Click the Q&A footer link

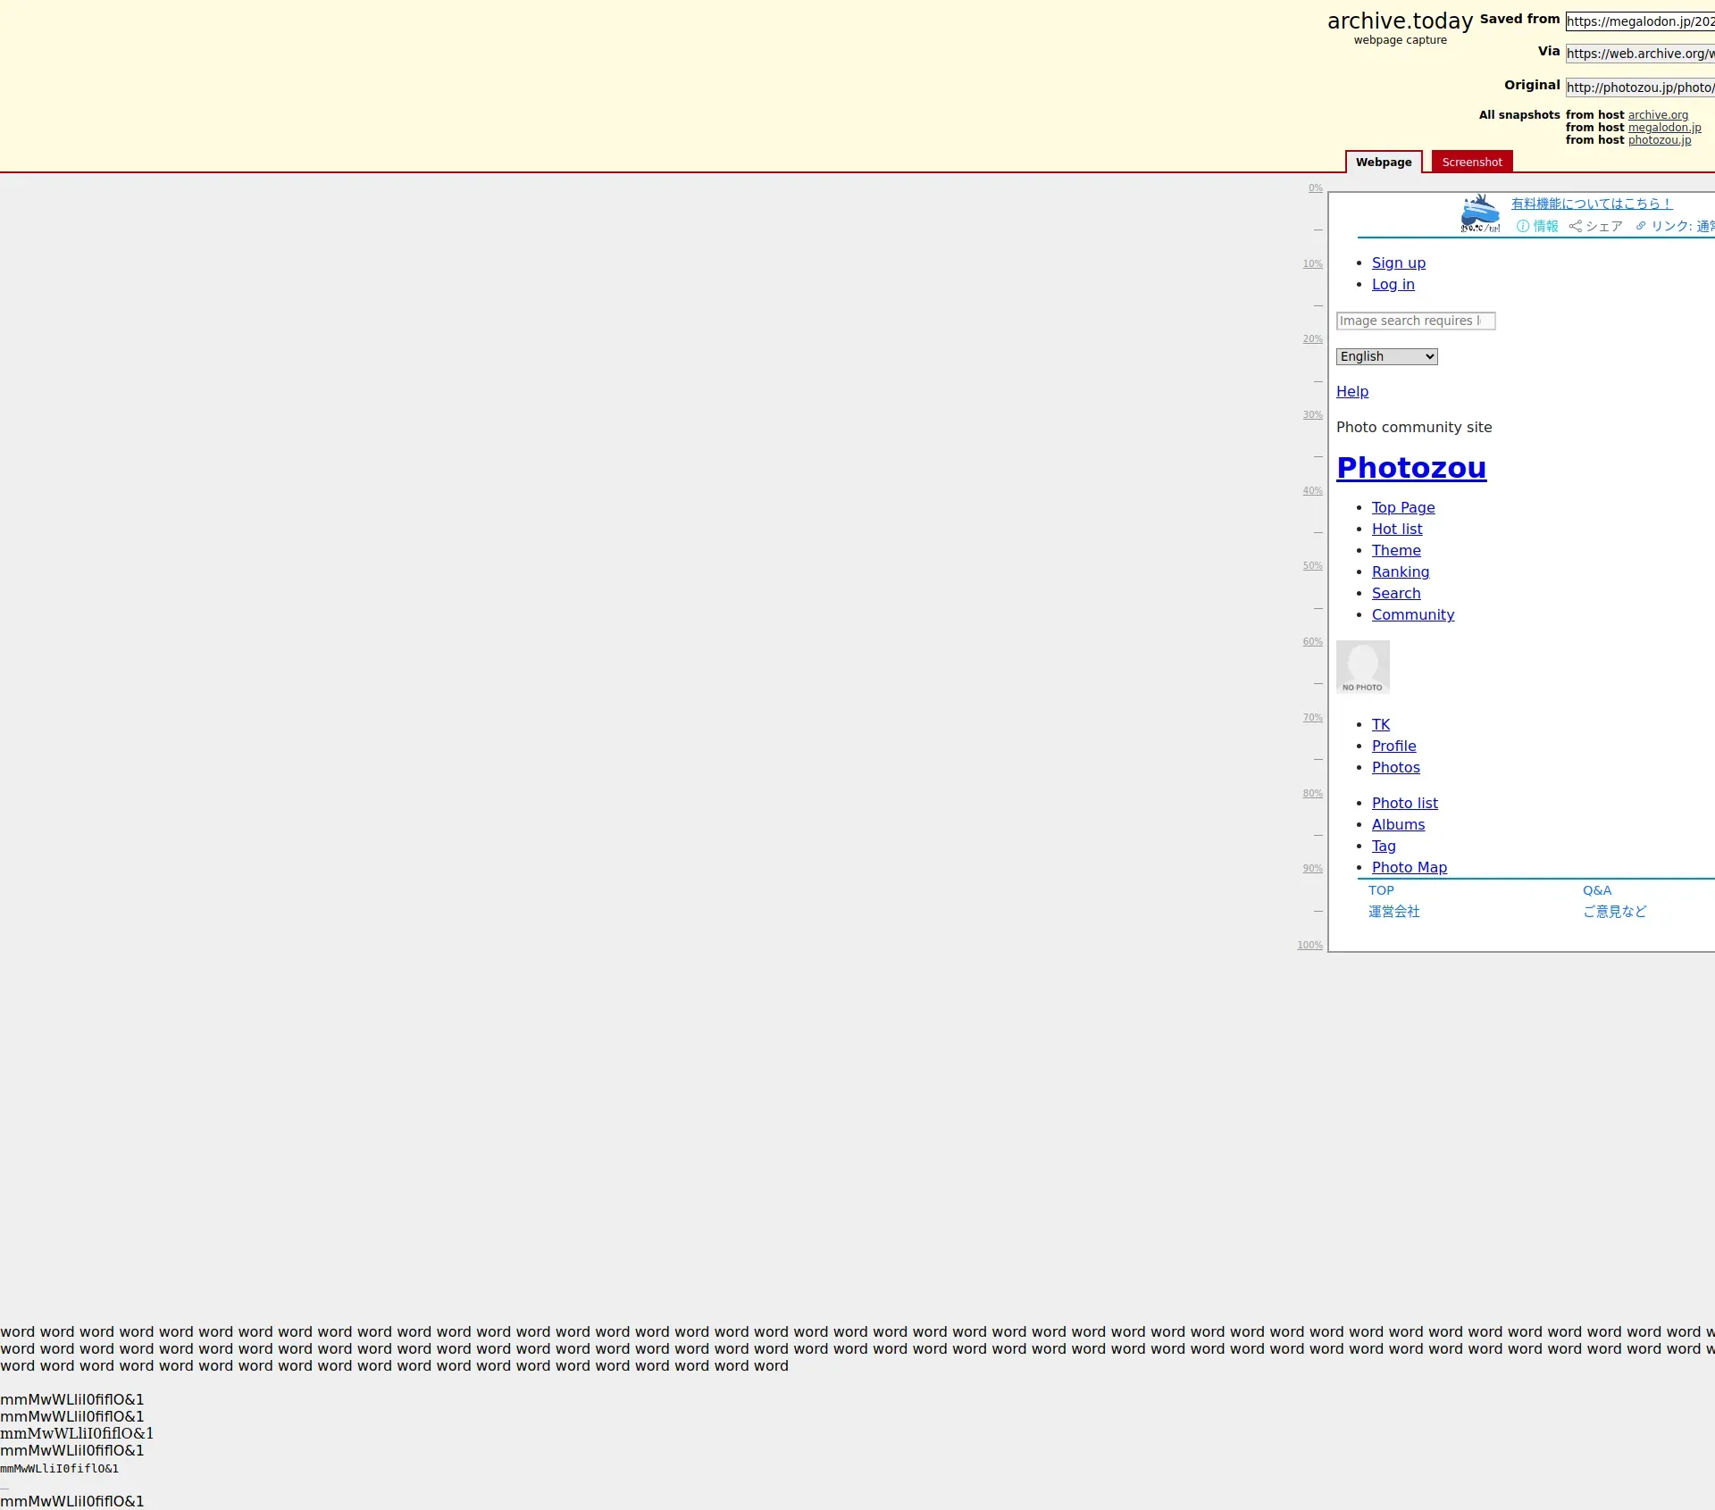click(x=1596, y=891)
